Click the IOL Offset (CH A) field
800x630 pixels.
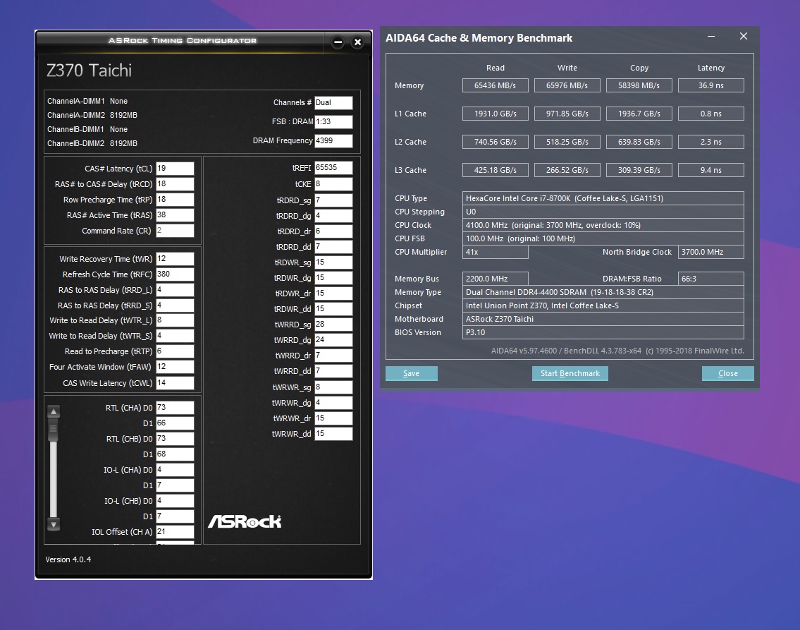[x=175, y=531]
